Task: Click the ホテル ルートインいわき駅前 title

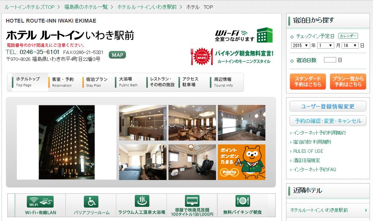Action: pyautogui.click(x=70, y=35)
